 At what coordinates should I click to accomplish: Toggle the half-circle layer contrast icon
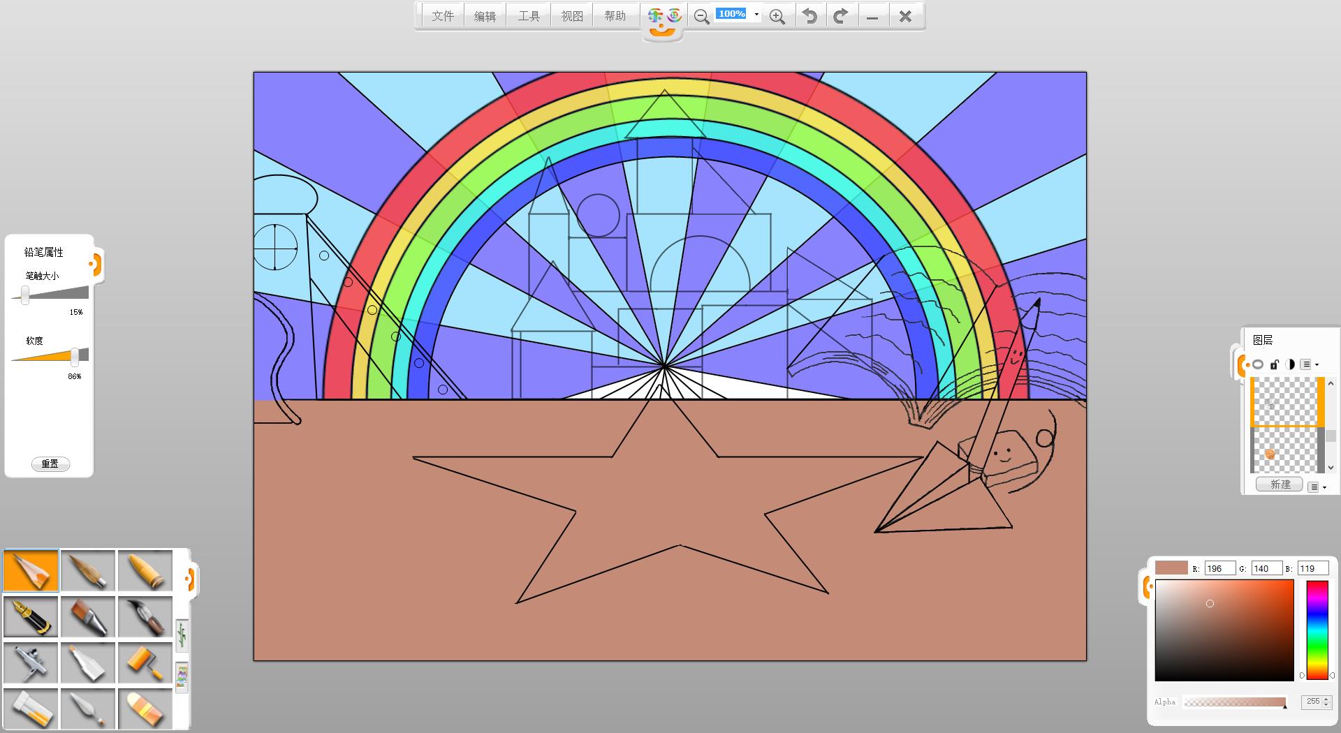tap(1290, 364)
